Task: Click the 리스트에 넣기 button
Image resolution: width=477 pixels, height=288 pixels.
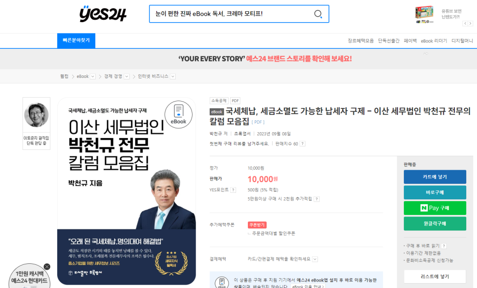Action: (435, 277)
